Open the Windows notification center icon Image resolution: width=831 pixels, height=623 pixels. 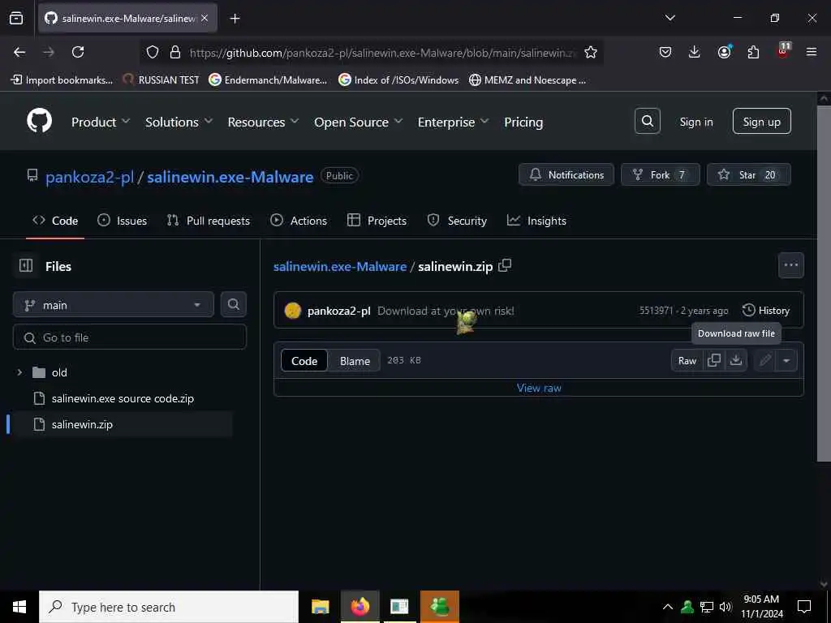(804, 607)
